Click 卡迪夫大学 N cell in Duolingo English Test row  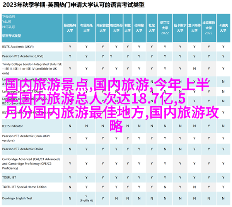click(223, 199)
